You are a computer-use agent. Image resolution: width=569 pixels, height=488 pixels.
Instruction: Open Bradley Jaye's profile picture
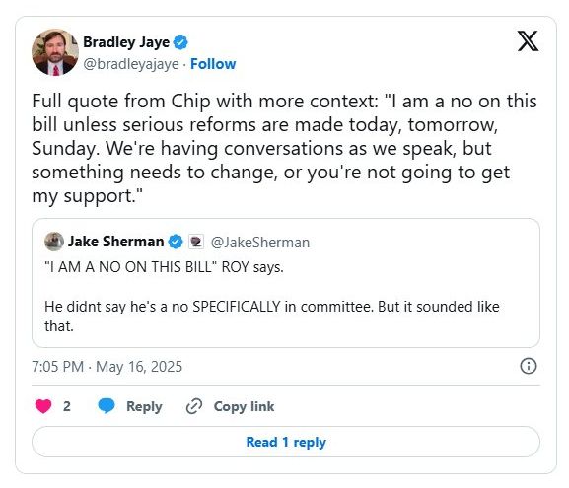(x=55, y=52)
